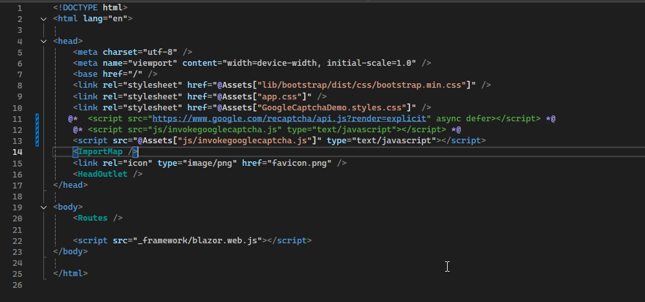Collapse the head section fold arrow
This screenshot has height=302, width=645.
[43, 41]
